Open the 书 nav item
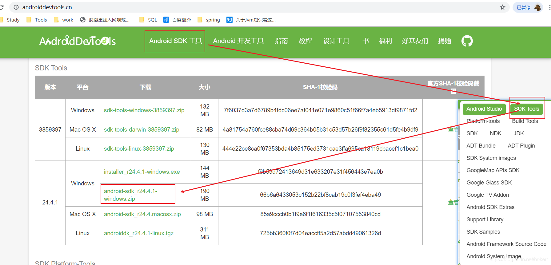Image resolution: width=551 pixels, height=265 pixels. [366, 41]
